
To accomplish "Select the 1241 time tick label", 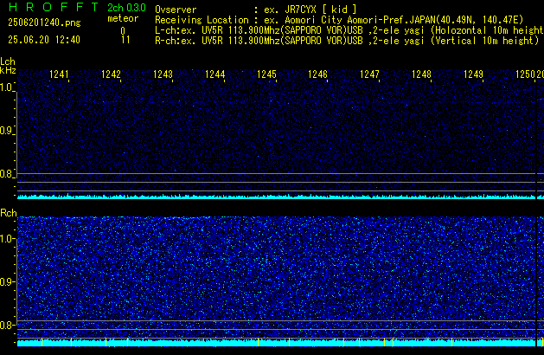I will pyautogui.click(x=60, y=74).
